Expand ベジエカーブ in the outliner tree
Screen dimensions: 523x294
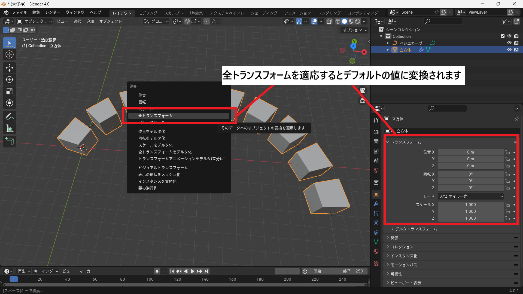(x=388, y=43)
